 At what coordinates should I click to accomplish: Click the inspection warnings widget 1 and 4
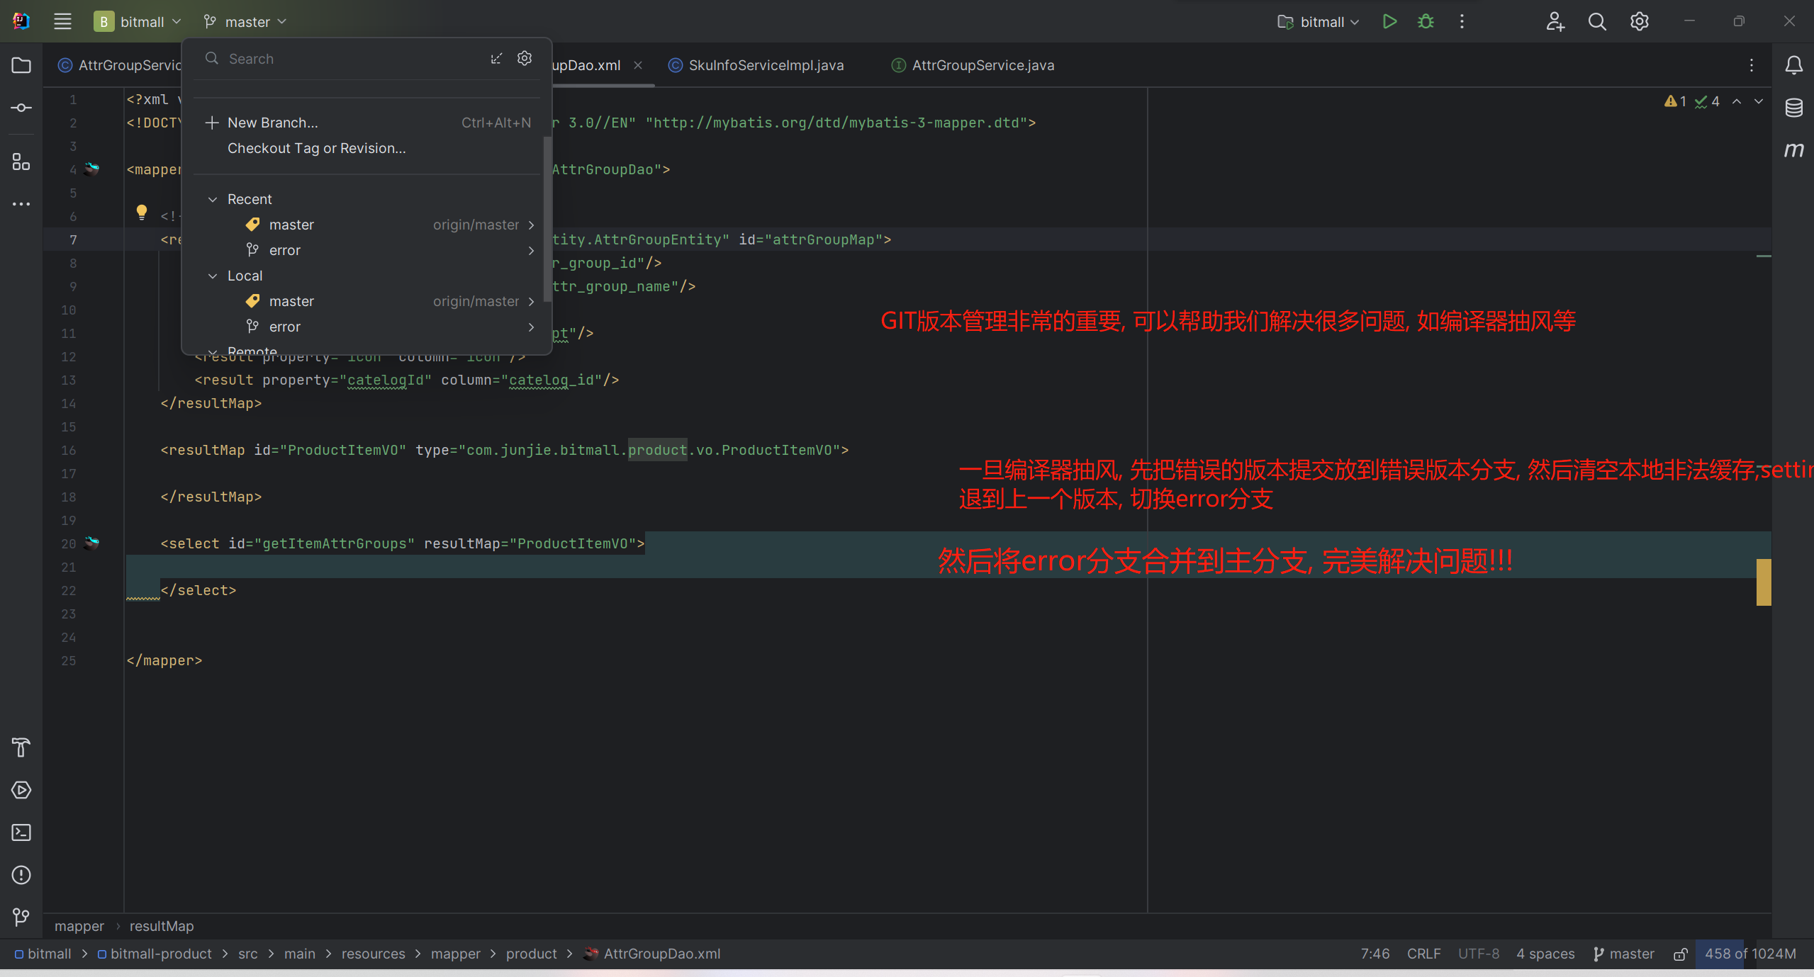1691,101
